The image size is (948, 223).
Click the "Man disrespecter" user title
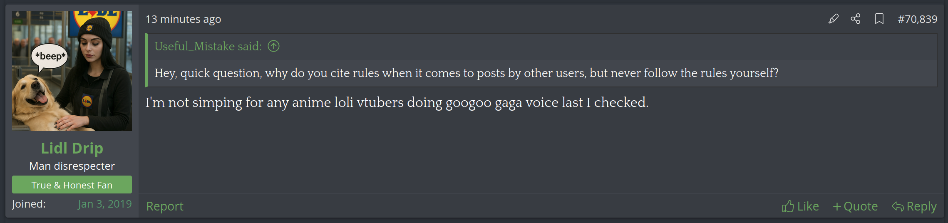click(72, 166)
